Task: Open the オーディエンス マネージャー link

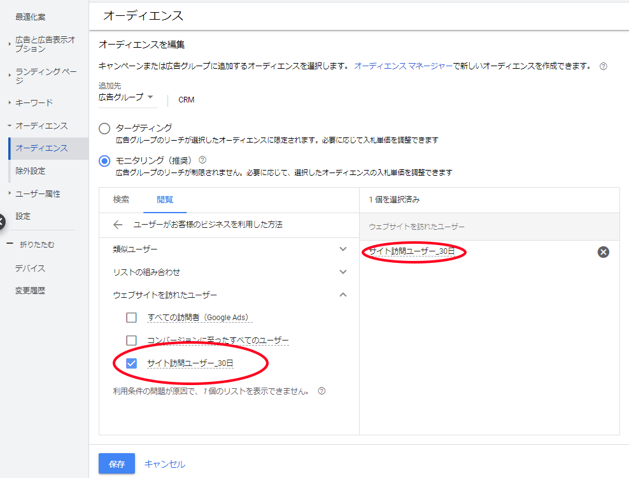Action: 403,66
